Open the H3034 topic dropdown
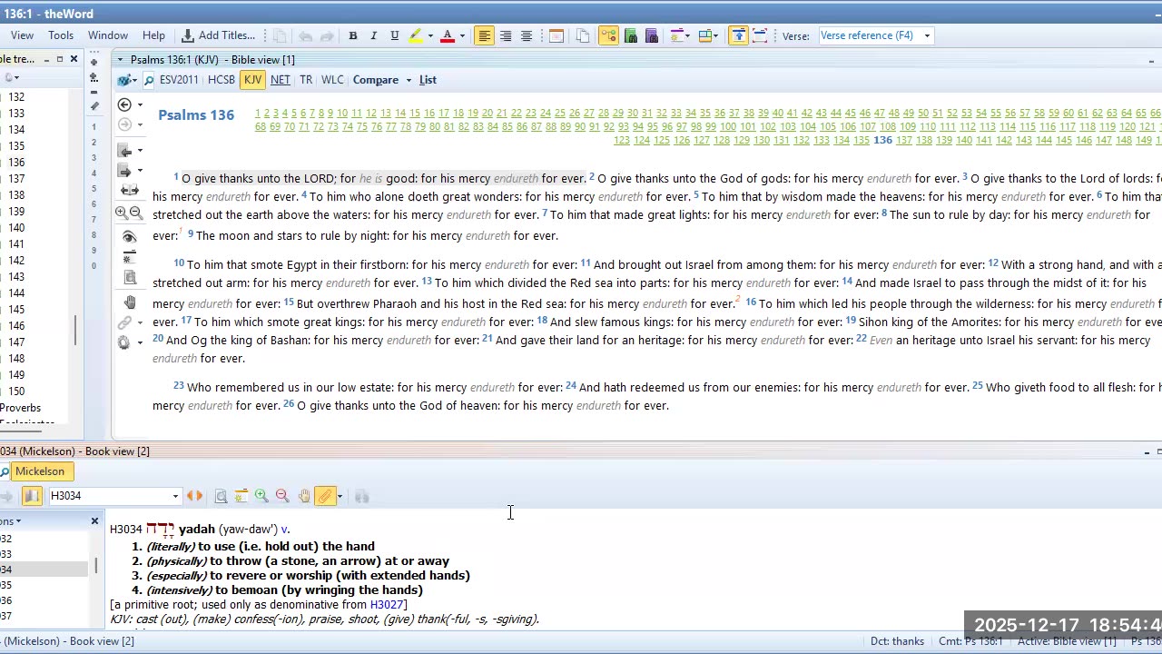 (175, 497)
